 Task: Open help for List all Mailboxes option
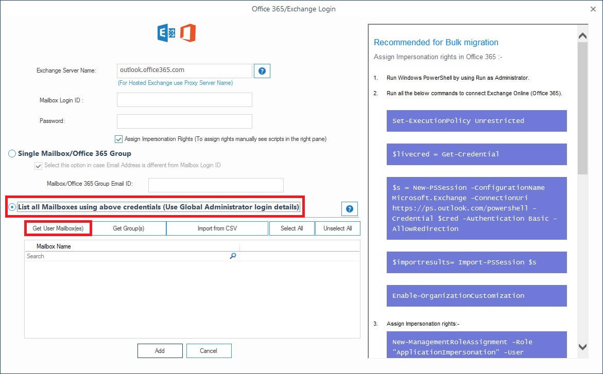point(350,209)
